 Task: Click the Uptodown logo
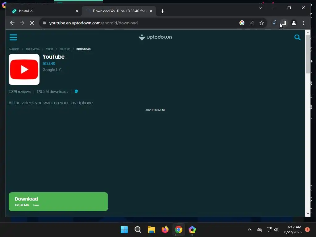(x=156, y=37)
